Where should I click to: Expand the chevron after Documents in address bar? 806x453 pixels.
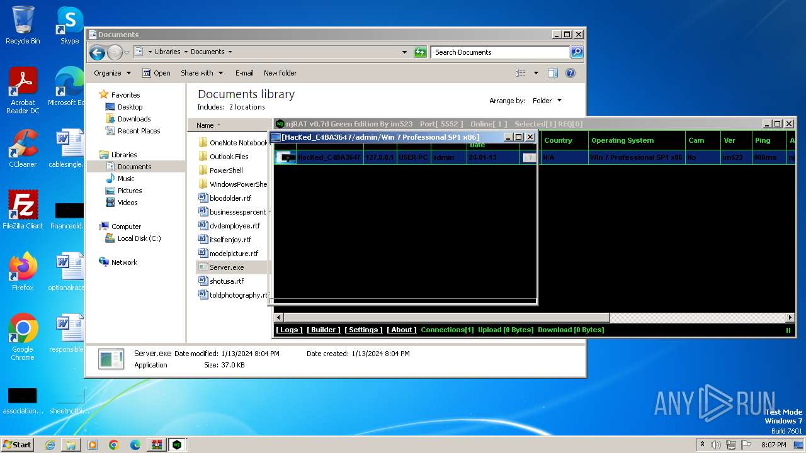[230, 52]
